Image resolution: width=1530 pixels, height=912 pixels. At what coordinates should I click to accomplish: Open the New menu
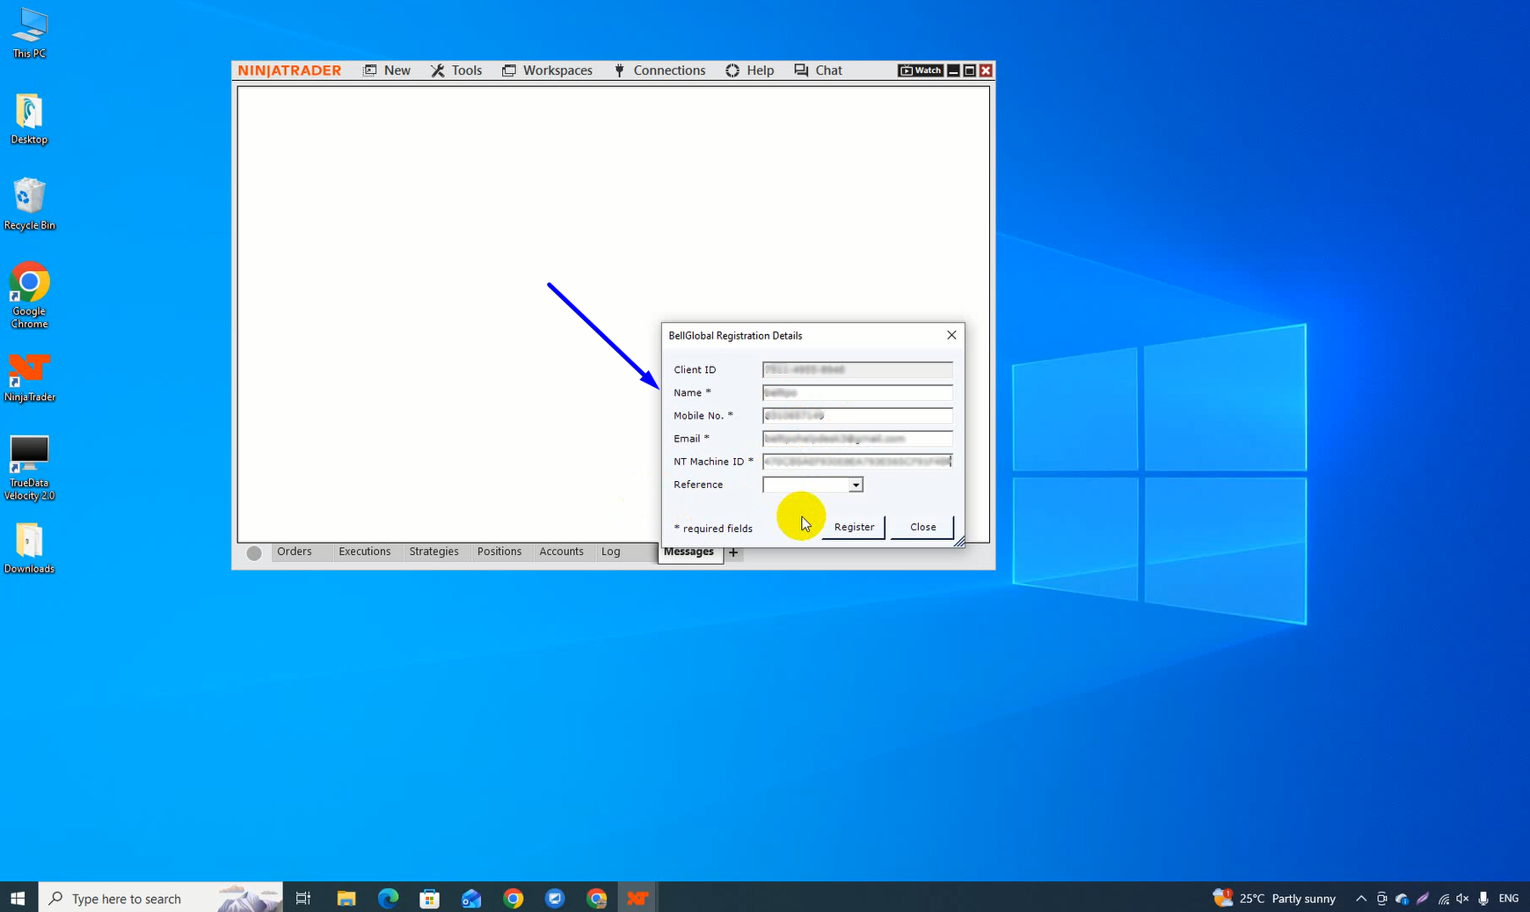click(387, 70)
